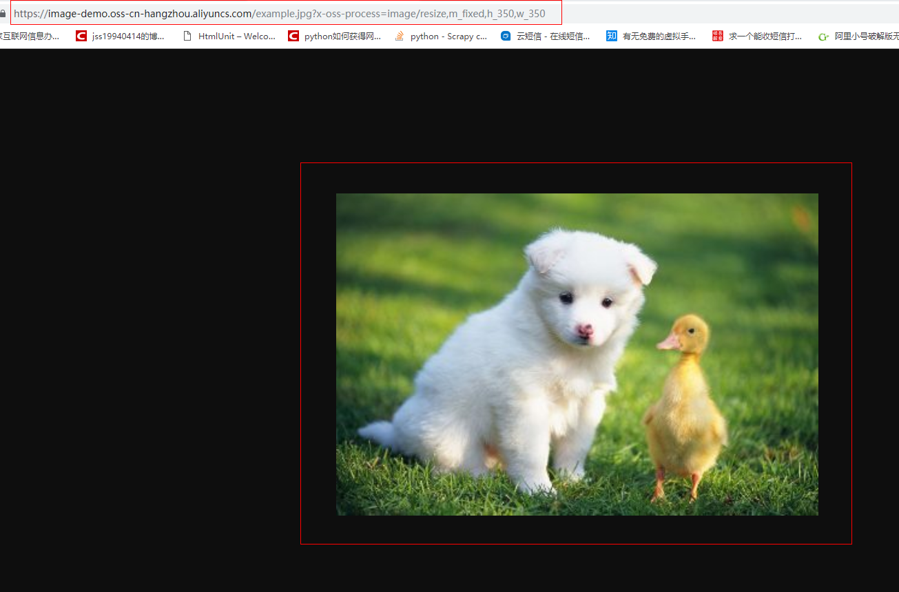Click the Google+ icon beside 阿里小号破解版 bookmark
Screen dimensions: 899x592
[x=823, y=36]
